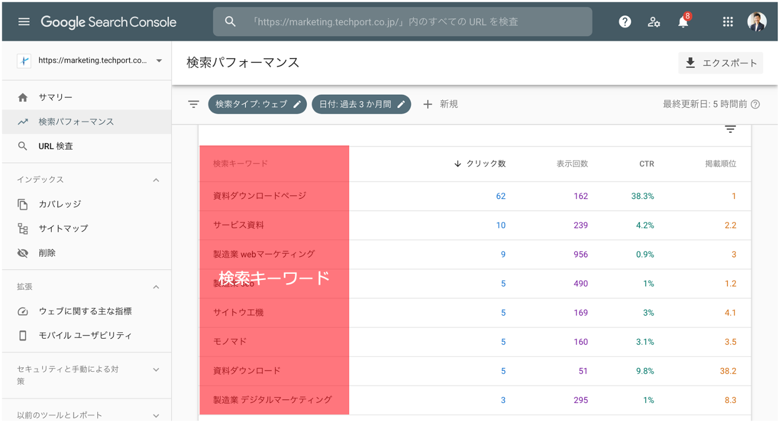The height and width of the screenshot is (426, 782).
Task: Open the Google apps grid
Action: [x=728, y=22]
